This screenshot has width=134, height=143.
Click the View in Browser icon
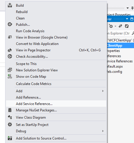click(x=10, y=37)
